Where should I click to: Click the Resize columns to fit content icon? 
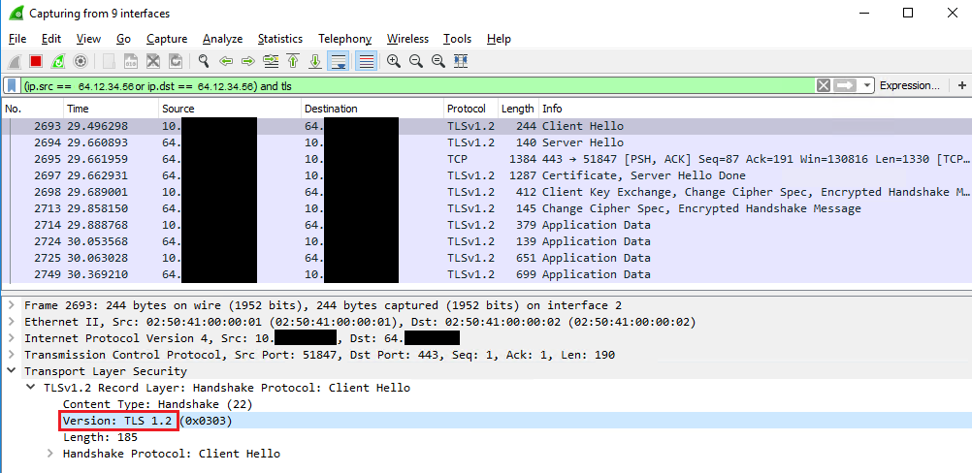tap(460, 61)
